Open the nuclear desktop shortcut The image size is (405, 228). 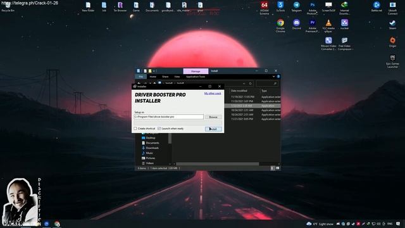click(x=344, y=24)
